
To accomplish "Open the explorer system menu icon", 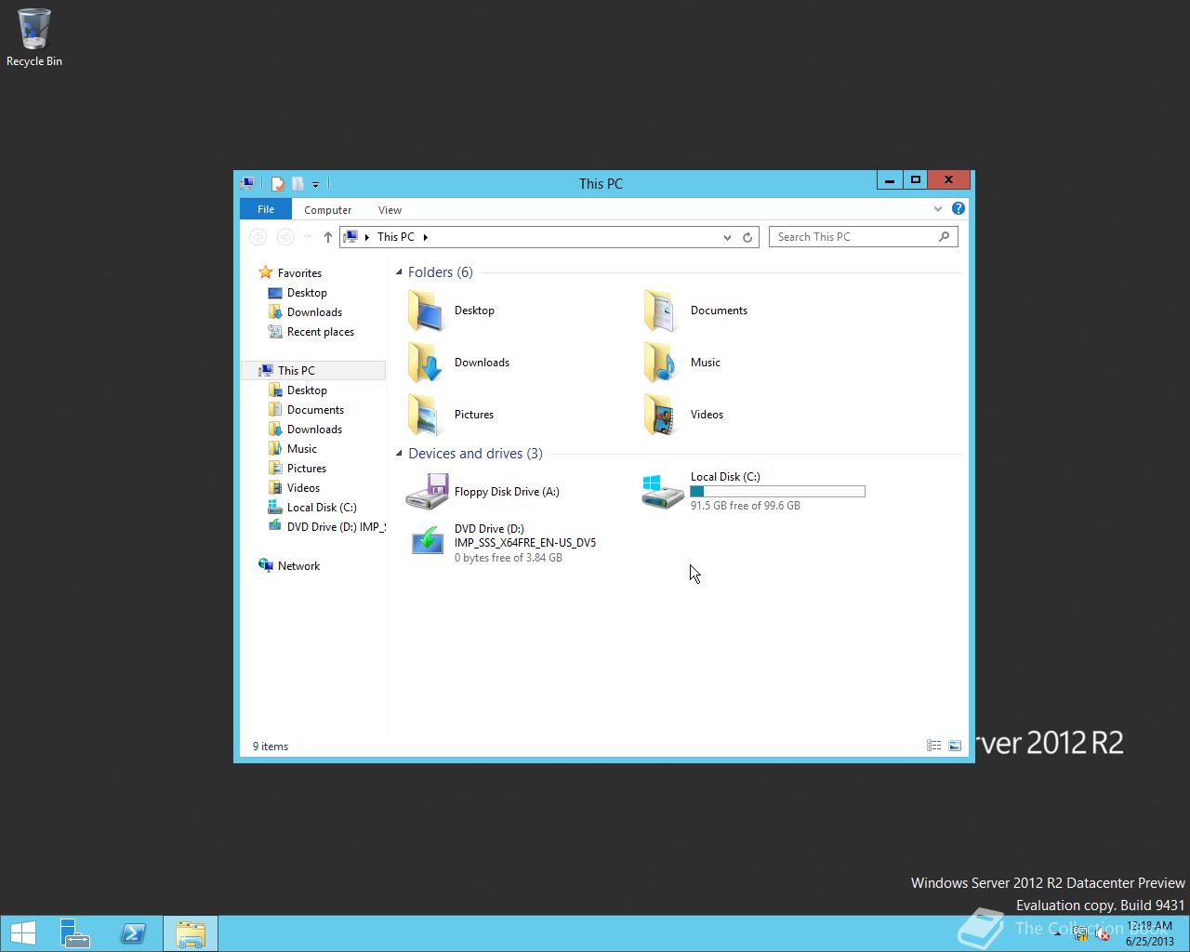I will [247, 183].
